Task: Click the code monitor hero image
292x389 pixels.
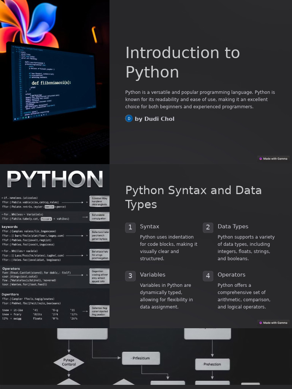Action: tap(55, 82)
